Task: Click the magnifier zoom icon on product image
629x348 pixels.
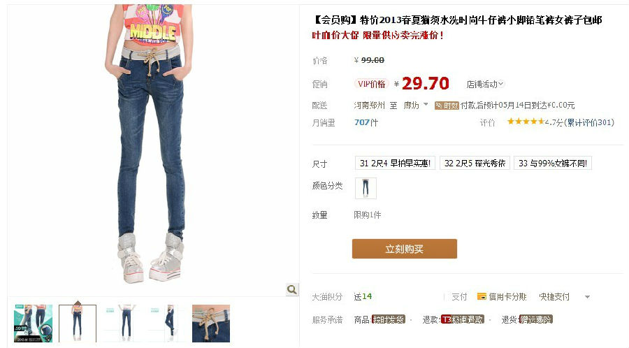Action: click(292, 289)
